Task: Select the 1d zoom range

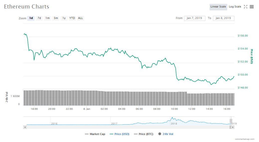Action: pyautogui.click(x=31, y=18)
